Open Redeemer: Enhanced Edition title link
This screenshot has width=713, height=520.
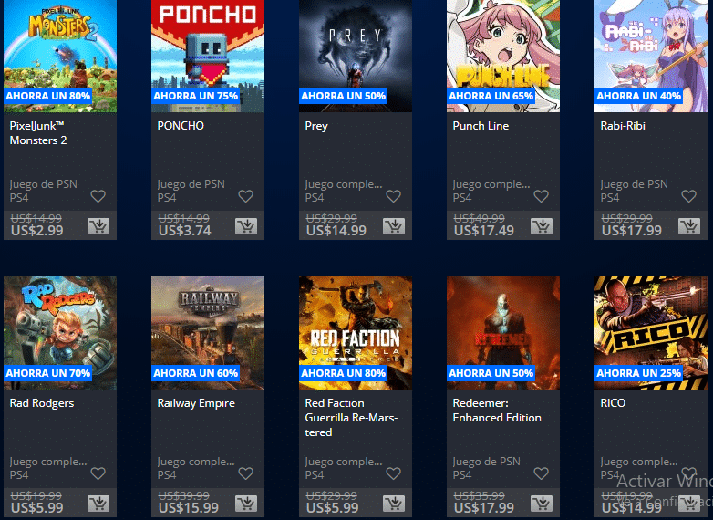[497, 411]
